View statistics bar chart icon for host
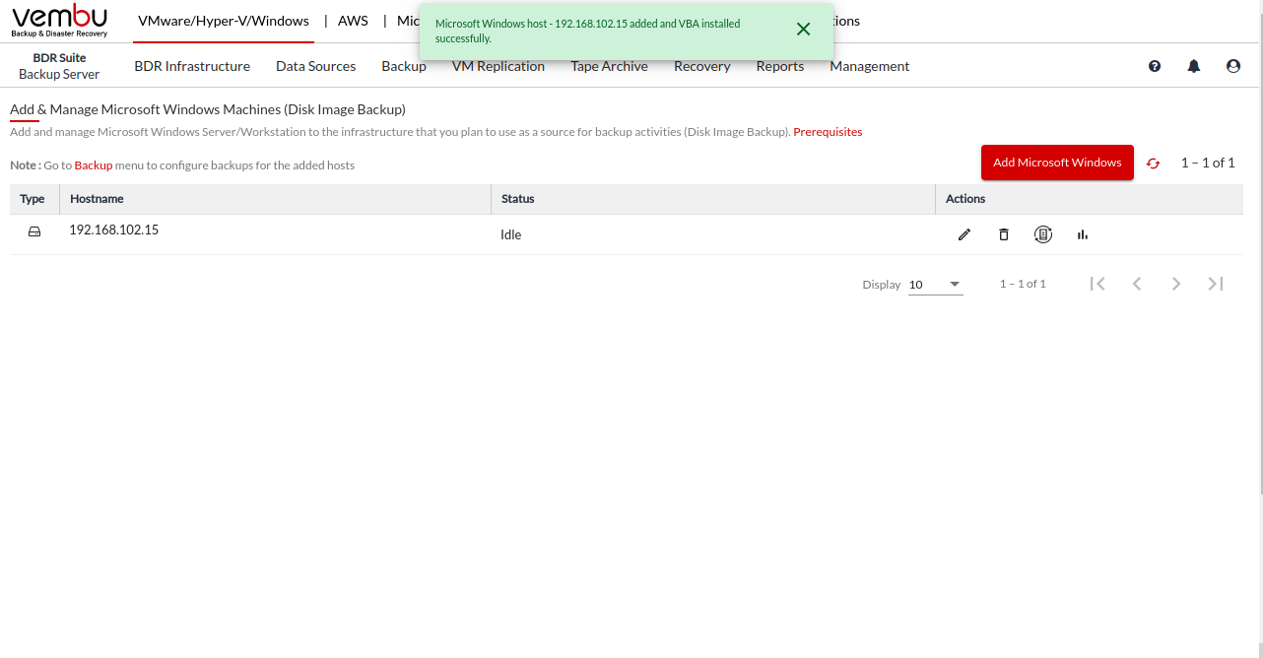Image resolution: width=1263 pixels, height=658 pixels. click(1083, 234)
